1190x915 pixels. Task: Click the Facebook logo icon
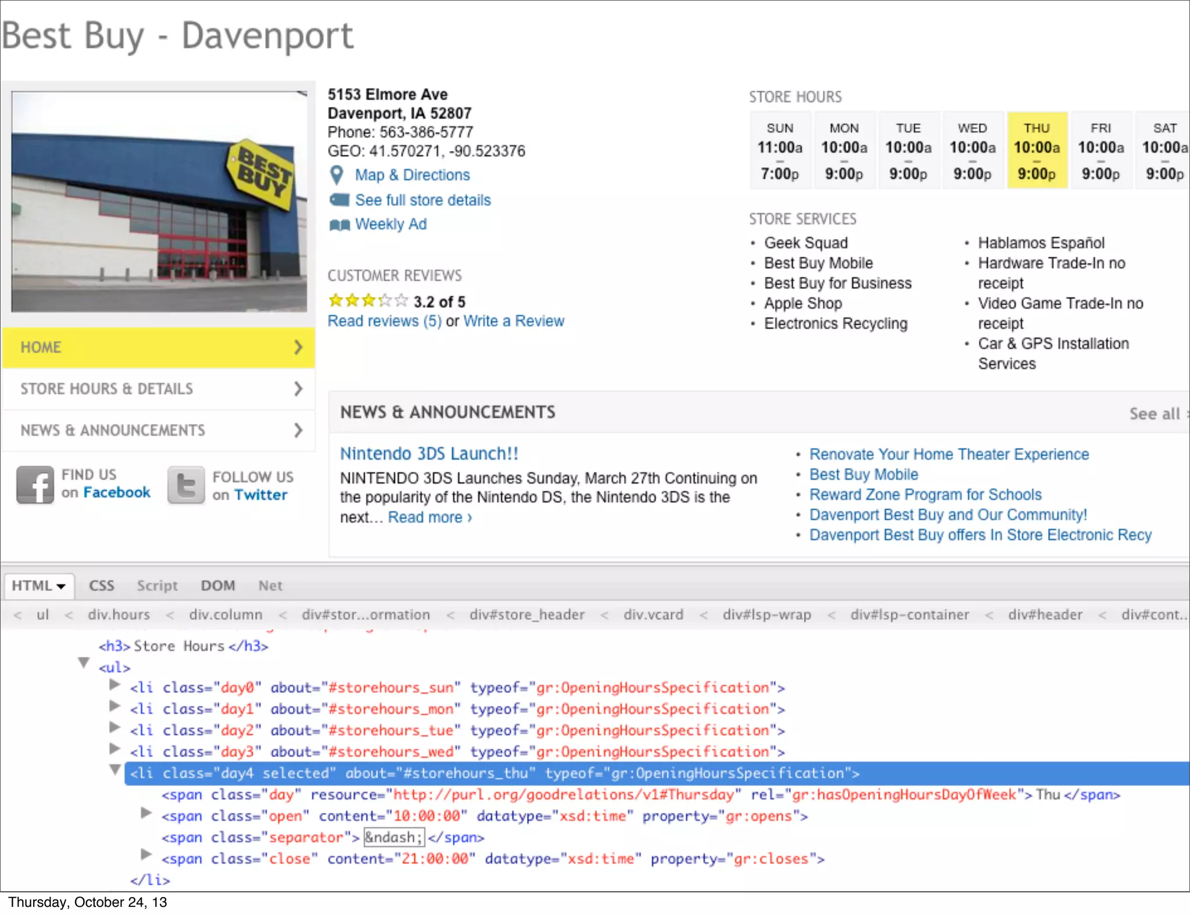35,485
